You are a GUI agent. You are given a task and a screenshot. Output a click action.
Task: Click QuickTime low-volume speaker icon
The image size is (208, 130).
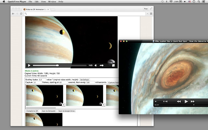(156, 101)
